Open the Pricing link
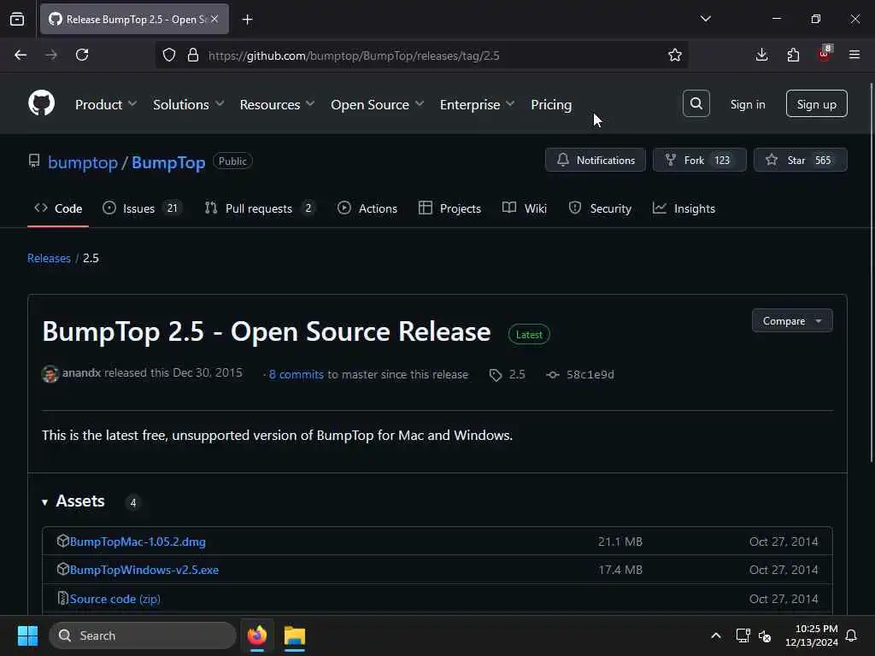This screenshot has height=656, width=875. point(551,104)
